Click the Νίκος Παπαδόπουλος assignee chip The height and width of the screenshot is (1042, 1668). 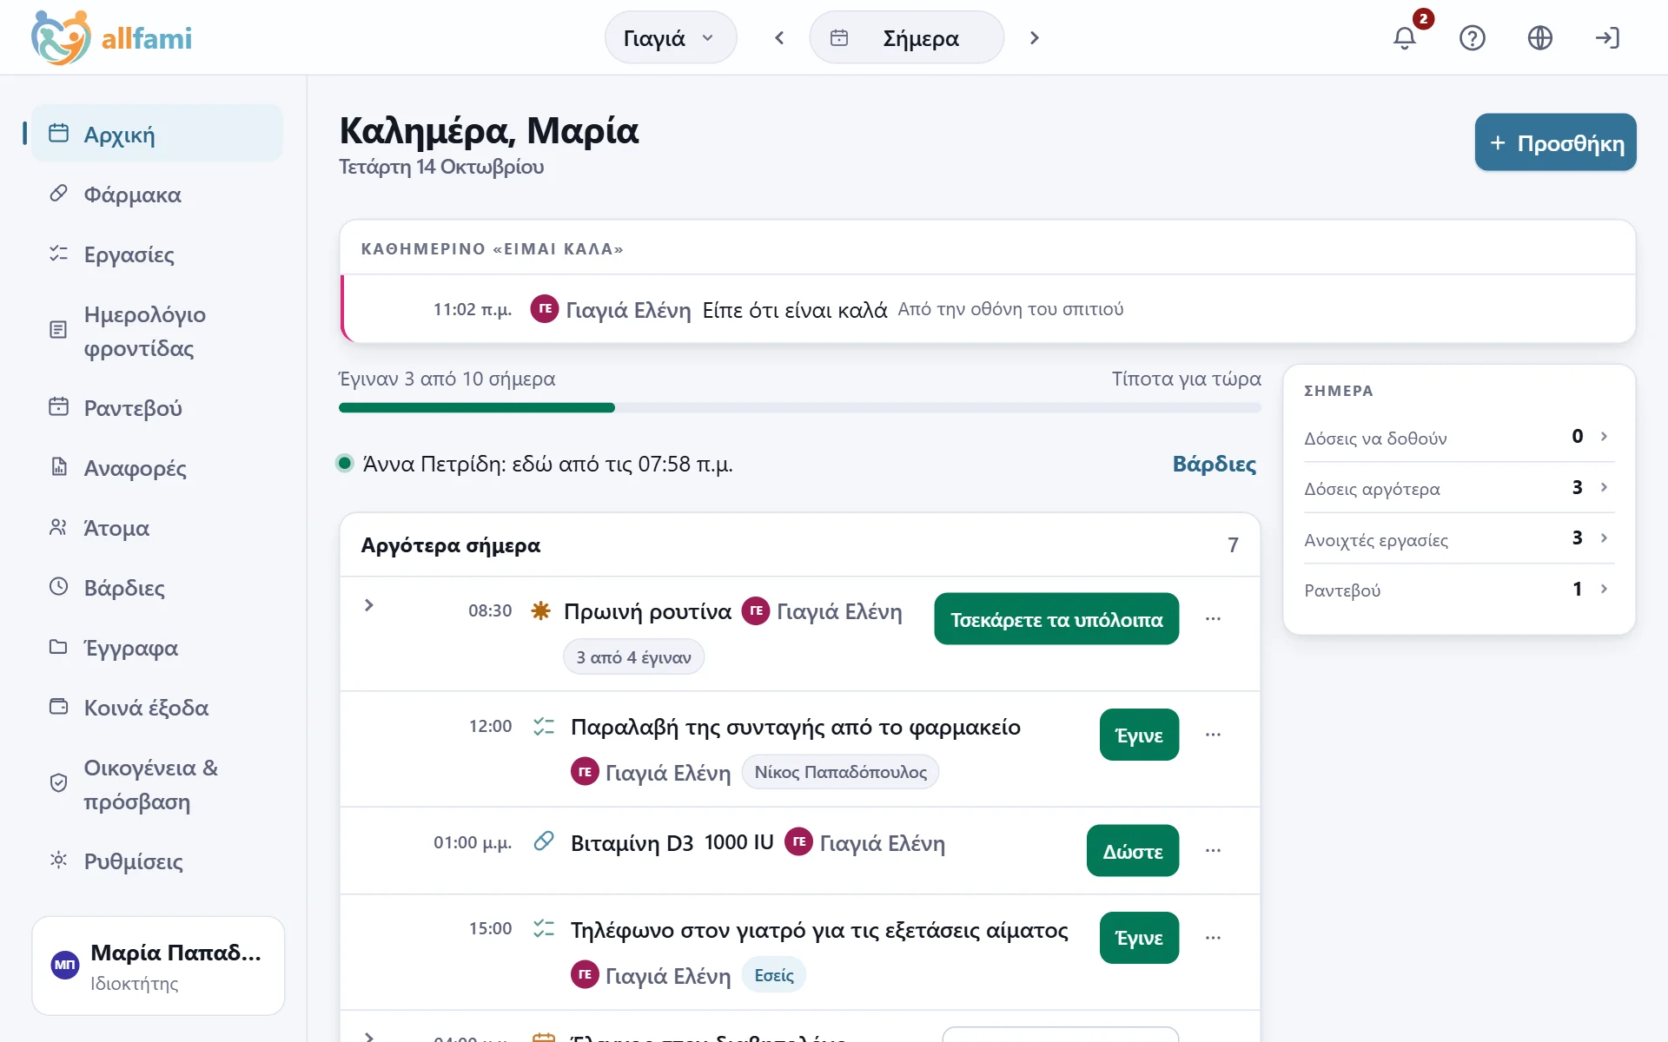tap(840, 772)
